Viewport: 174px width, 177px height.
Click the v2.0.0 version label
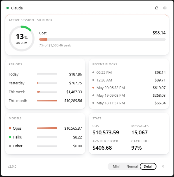click(12, 166)
